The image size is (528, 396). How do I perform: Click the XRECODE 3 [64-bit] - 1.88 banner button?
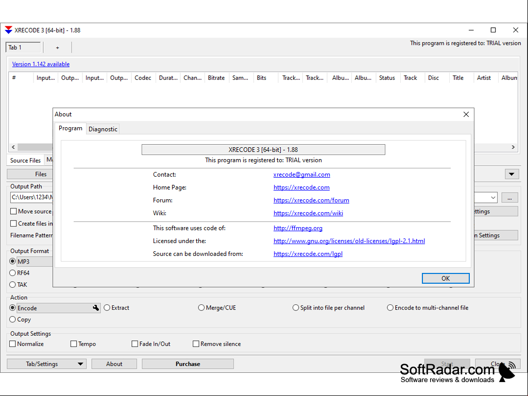tap(263, 149)
